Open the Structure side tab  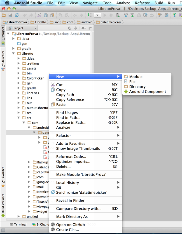click(x=3, y=60)
